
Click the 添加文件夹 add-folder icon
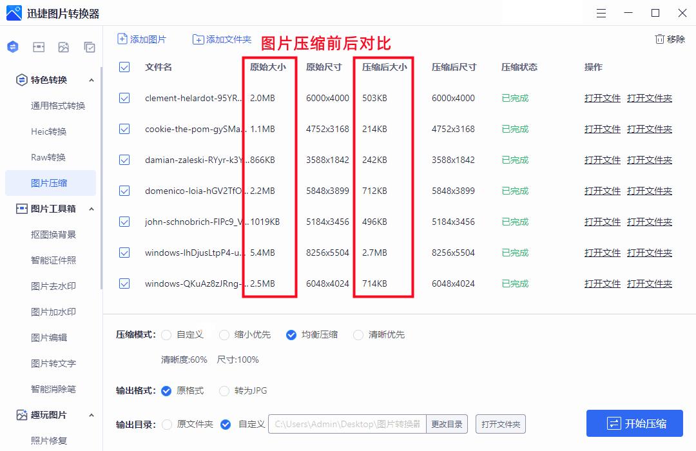click(x=198, y=39)
